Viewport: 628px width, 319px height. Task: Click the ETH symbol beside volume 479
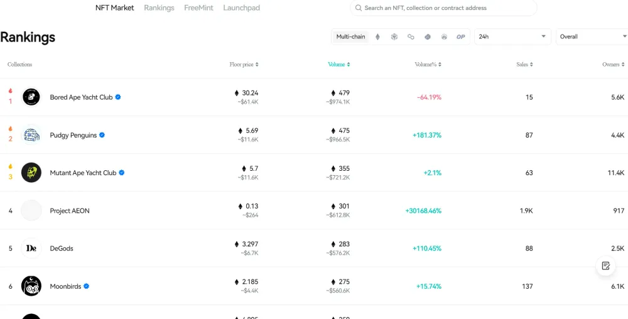tap(333, 93)
